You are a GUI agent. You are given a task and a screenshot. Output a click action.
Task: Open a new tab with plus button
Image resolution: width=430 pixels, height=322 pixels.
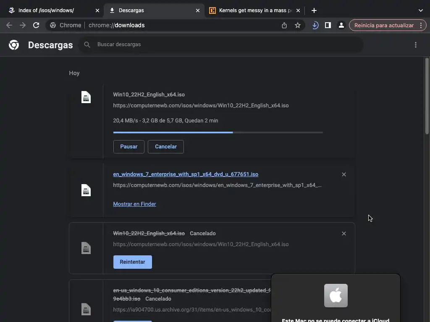(x=314, y=10)
